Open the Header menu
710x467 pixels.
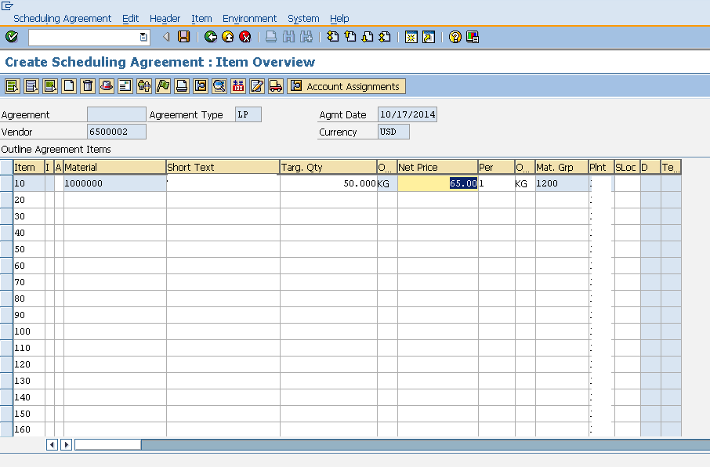click(x=165, y=19)
